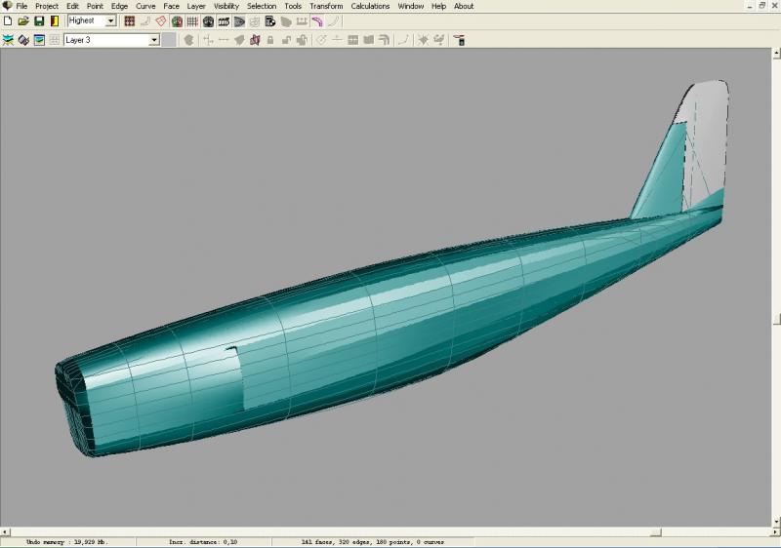Toggle the control net display button
Screen dimensions: 781x548
click(x=129, y=20)
